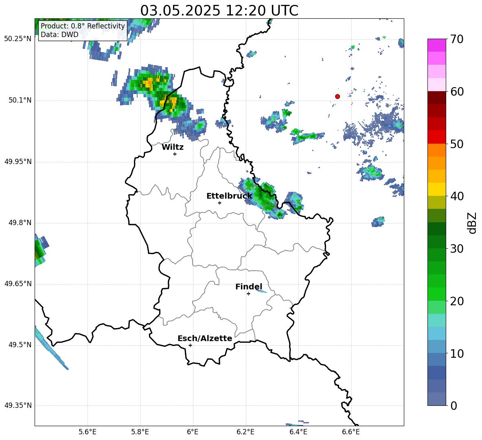Pick the bright red colorbar segment above 50
Viewport: 482px width, 440px height.
[x=436, y=137]
